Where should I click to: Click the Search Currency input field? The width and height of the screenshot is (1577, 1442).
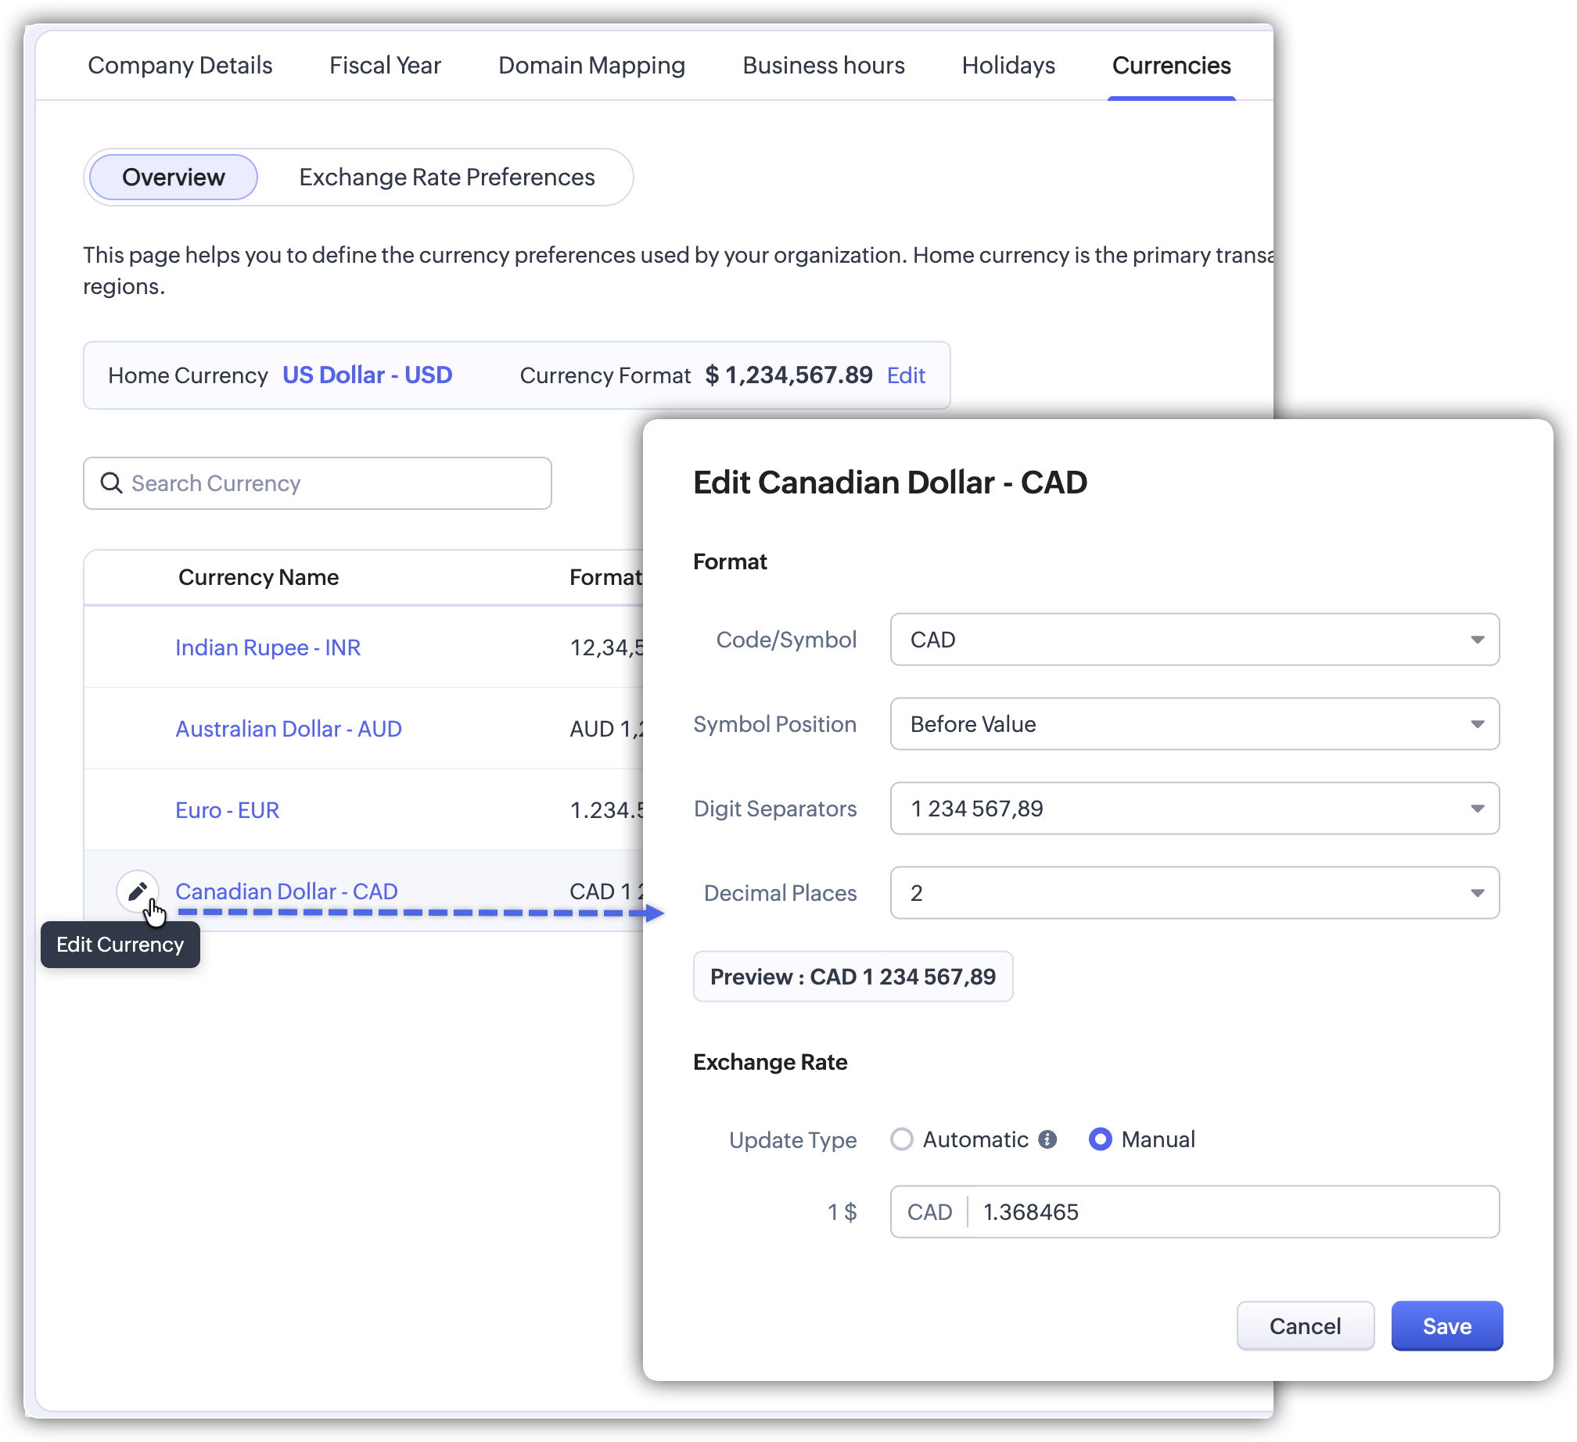pyautogui.click(x=336, y=483)
